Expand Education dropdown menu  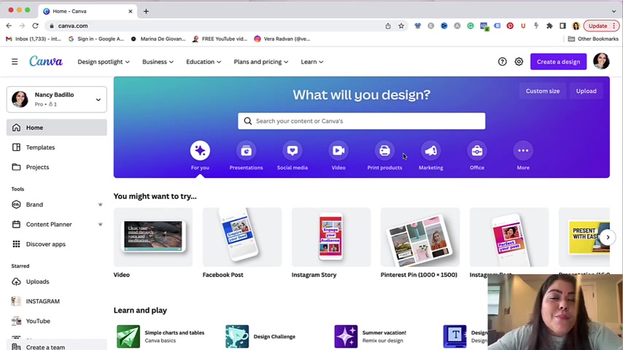(204, 61)
